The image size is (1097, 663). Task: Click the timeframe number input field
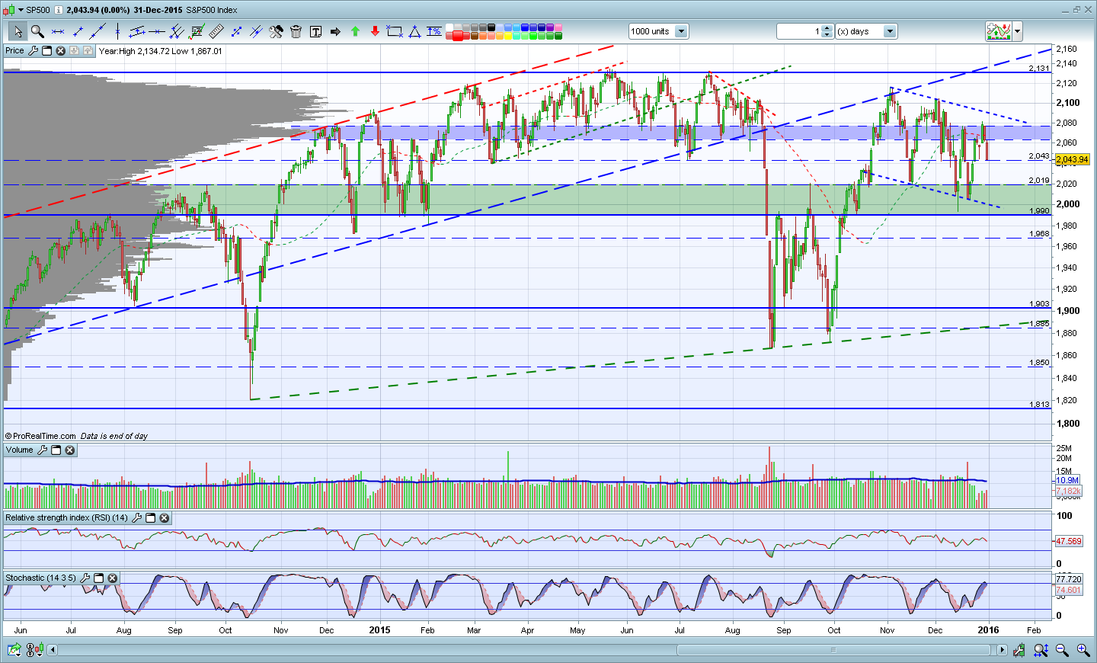pos(800,31)
